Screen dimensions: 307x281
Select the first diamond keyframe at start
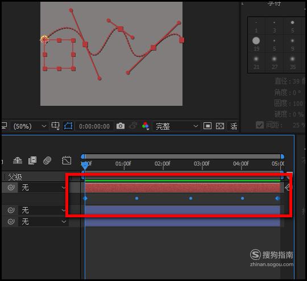[85, 199]
